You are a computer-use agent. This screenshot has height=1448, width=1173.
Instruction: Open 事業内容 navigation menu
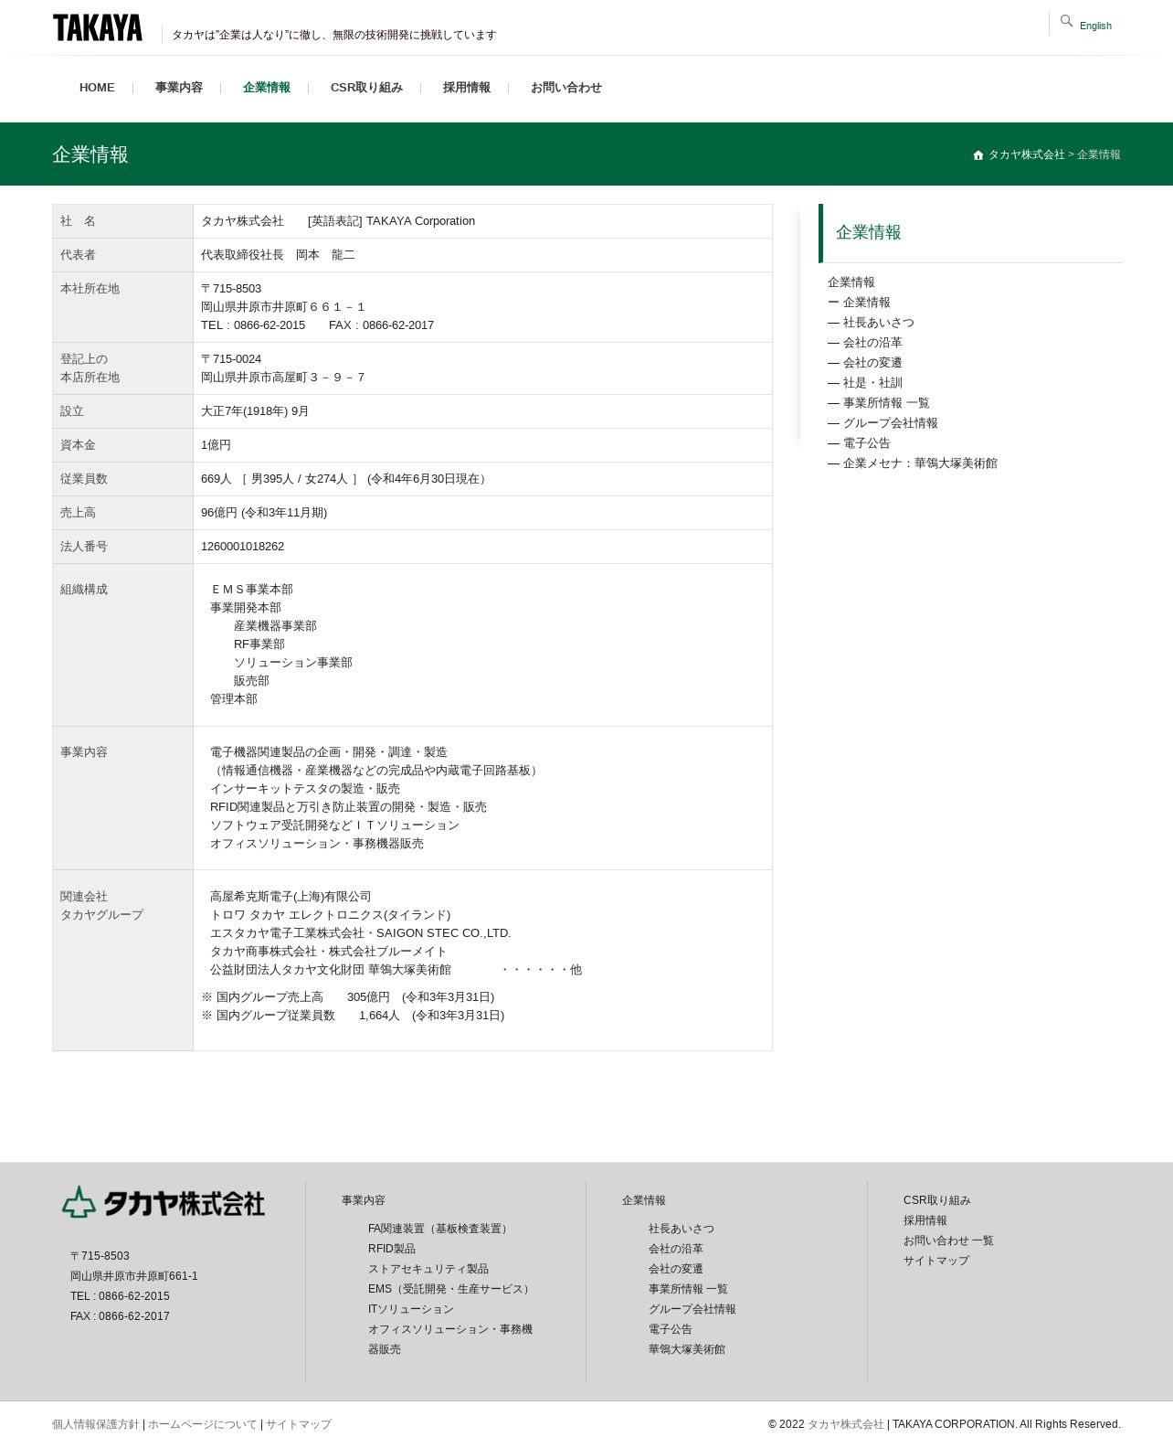[x=179, y=88]
